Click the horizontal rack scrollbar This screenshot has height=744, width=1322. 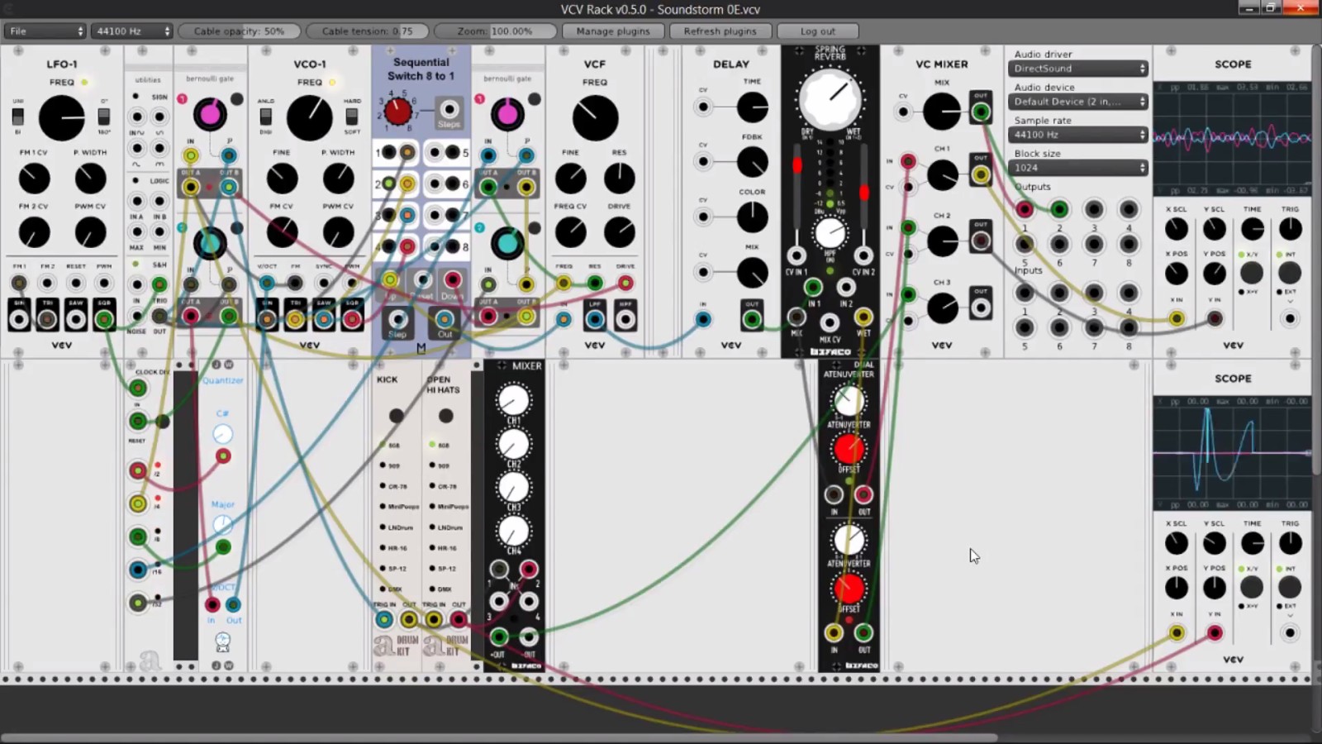[x=499, y=737]
